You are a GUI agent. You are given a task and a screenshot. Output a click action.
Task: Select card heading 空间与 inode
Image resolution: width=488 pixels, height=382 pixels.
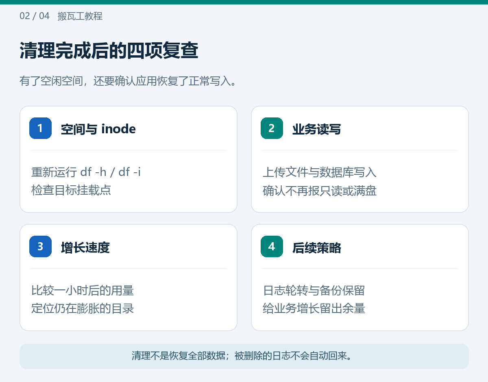click(98, 129)
